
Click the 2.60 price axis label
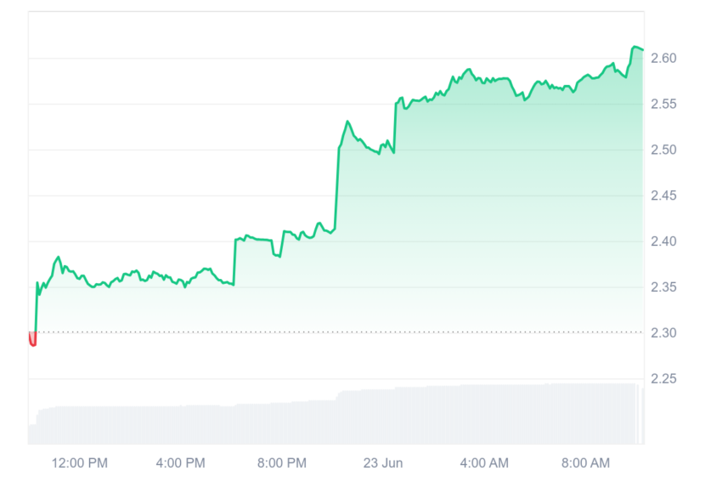tap(663, 58)
